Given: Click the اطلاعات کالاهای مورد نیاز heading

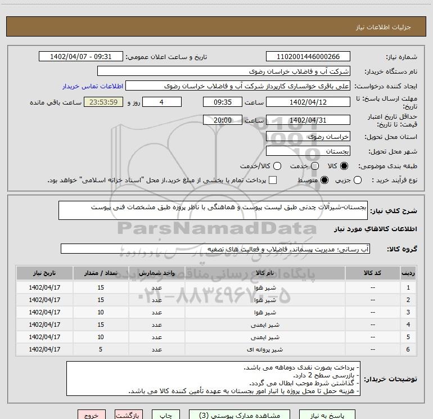Looking at the screenshot, I should 375,229.
